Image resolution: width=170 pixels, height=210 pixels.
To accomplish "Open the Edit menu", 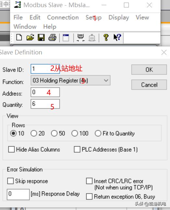I will pyautogui.click(x=35, y=17).
